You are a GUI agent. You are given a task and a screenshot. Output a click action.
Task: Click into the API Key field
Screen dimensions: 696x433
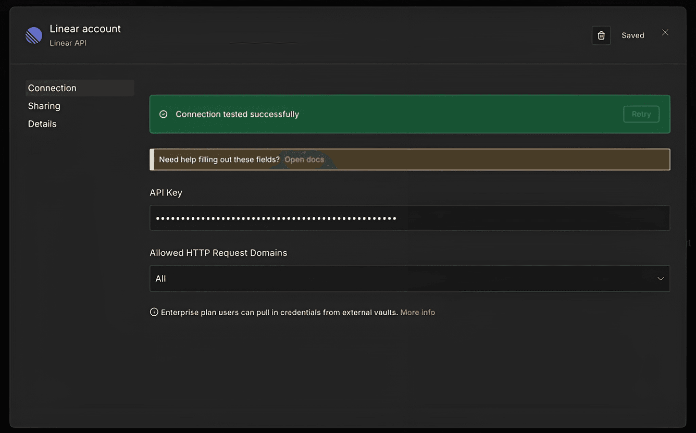409,218
